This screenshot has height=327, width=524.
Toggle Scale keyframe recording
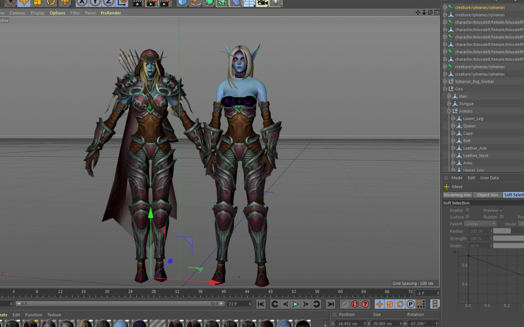tap(390, 304)
